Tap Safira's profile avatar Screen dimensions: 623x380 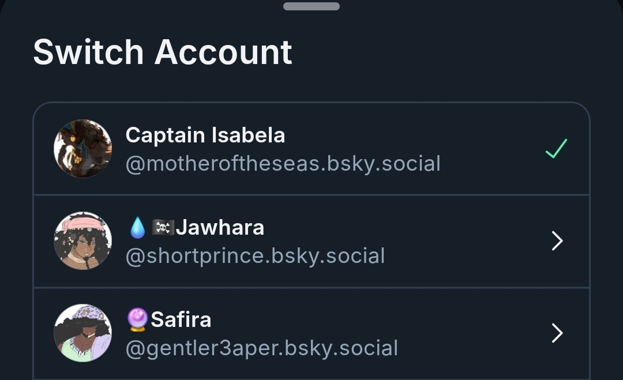[x=82, y=333]
